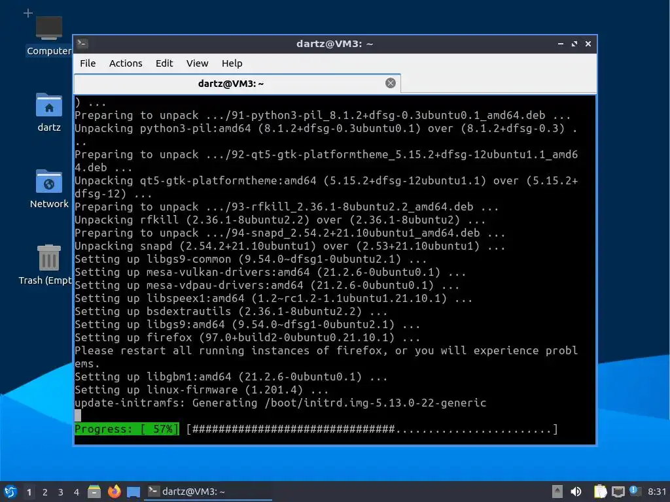Open the File menu in the terminal
This screenshot has width=670, height=502.
pyautogui.click(x=88, y=63)
